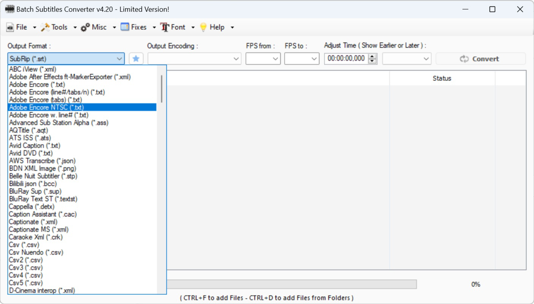Screen dimensions: 534x304
Task: Click the Font letter icon
Action: coord(164,27)
